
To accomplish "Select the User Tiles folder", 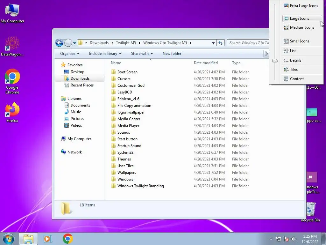I will click(125, 166).
